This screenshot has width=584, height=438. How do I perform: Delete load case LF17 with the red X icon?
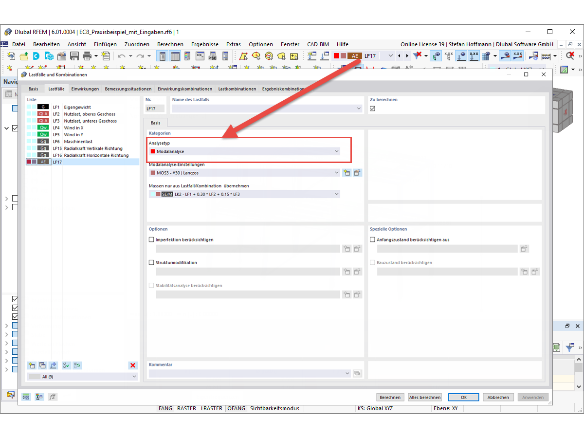click(132, 365)
